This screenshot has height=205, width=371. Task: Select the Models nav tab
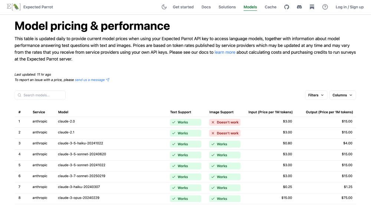click(250, 7)
